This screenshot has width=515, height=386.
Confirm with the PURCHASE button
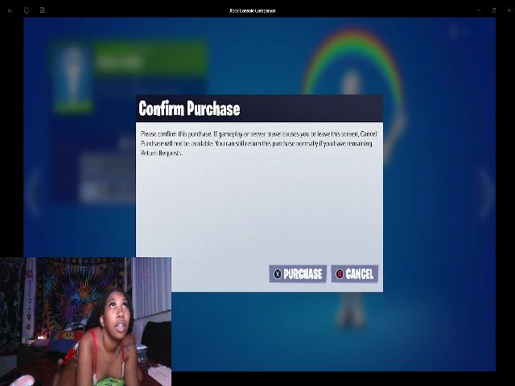pyautogui.click(x=298, y=274)
